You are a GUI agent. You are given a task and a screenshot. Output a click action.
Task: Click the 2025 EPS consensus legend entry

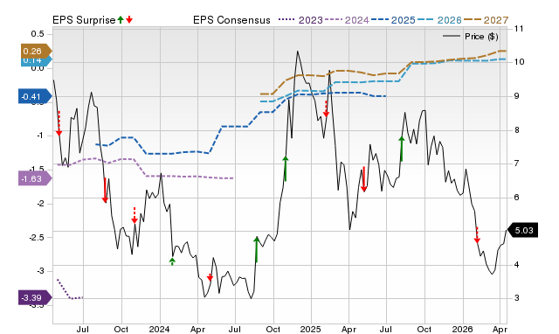(x=393, y=20)
